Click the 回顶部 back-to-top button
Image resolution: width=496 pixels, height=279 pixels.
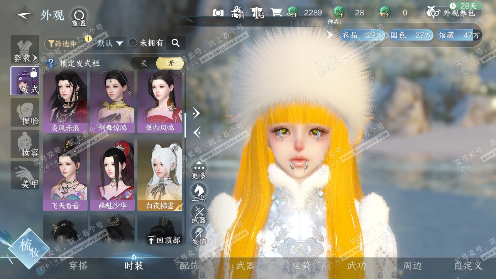(164, 240)
